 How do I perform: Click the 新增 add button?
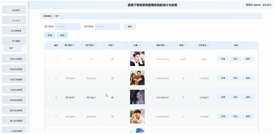50,35
